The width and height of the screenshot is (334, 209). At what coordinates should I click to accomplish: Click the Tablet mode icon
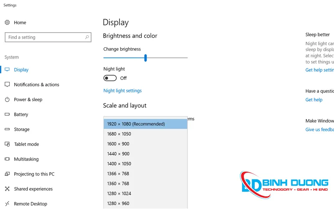pos(7,144)
